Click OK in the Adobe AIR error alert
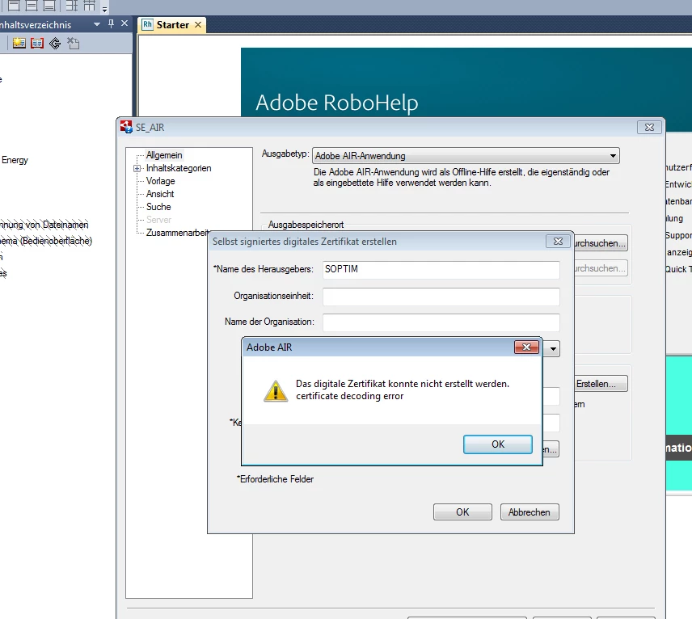 497,444
